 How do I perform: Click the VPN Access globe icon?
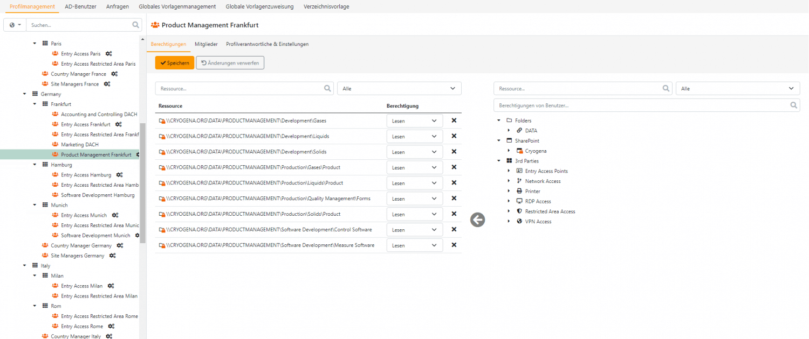(x=519, y=221)
